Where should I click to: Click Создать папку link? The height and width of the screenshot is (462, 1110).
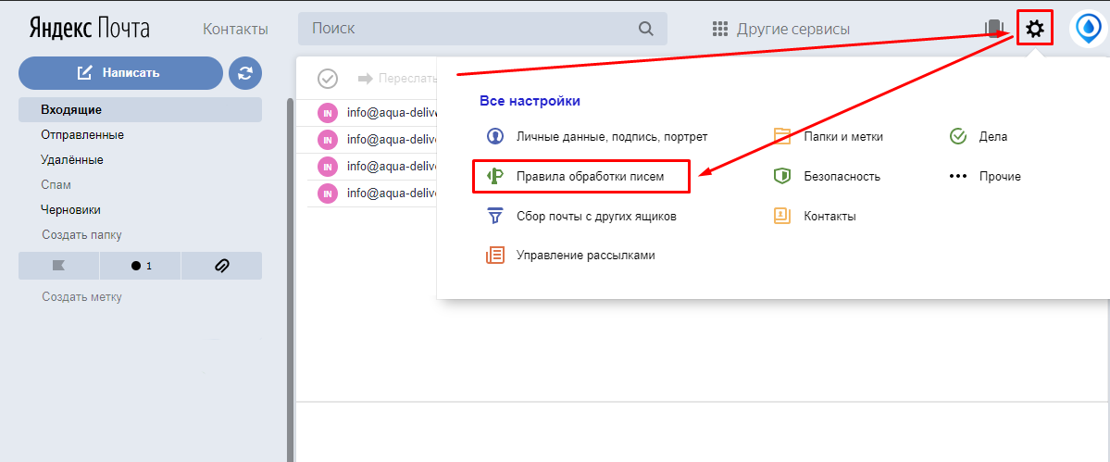(x=81, y=235)
